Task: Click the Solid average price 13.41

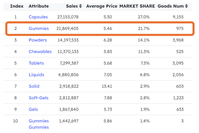Action: tap(107, 86)
